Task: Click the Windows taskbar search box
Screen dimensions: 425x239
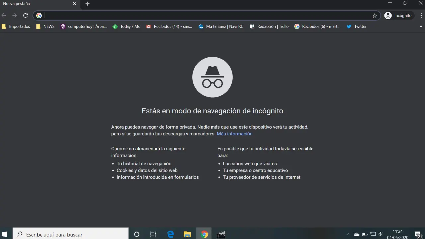Action: [x=70, y=234]
